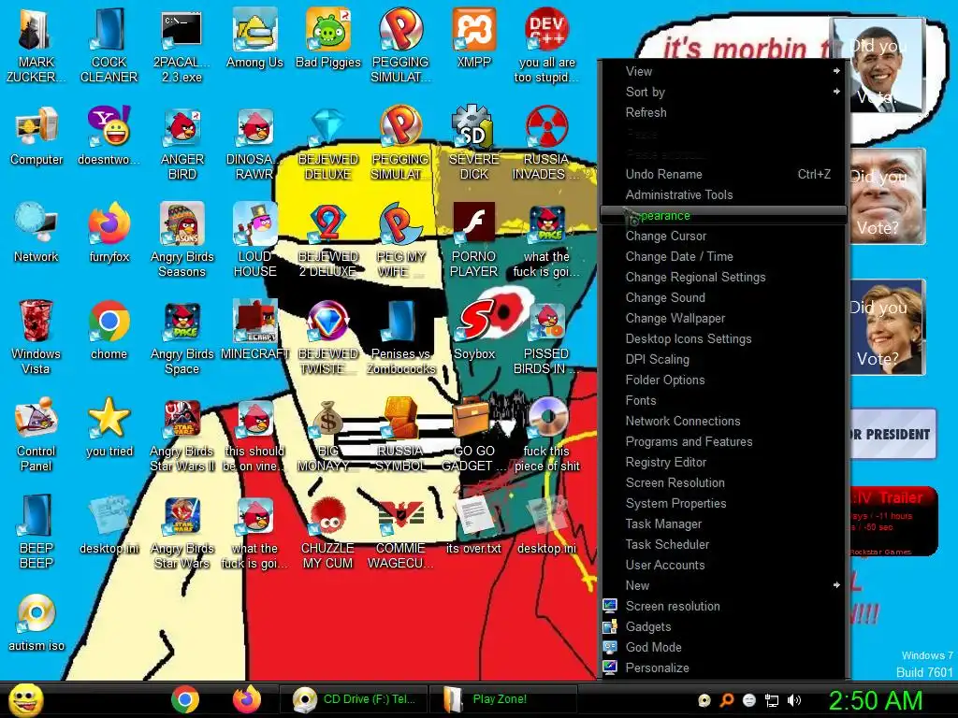Screen dimensions: 958x718
Task: Open the 'you tried' gold star shortcut
Action: coord(109,427)
